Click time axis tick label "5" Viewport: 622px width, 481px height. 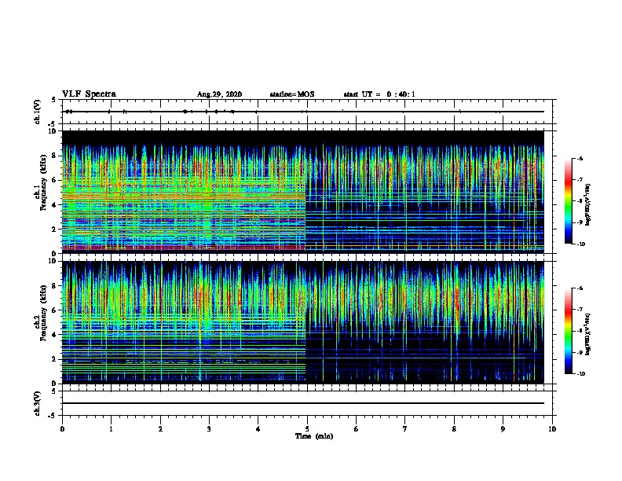tap(307, 429)
